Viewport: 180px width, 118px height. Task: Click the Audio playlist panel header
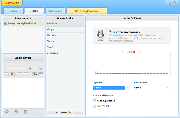coord(23,58)
